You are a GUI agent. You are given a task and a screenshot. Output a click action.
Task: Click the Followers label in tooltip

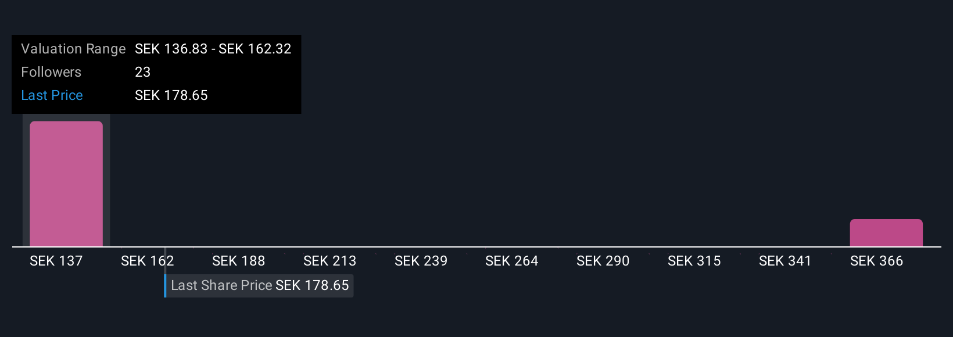point(51,72)
